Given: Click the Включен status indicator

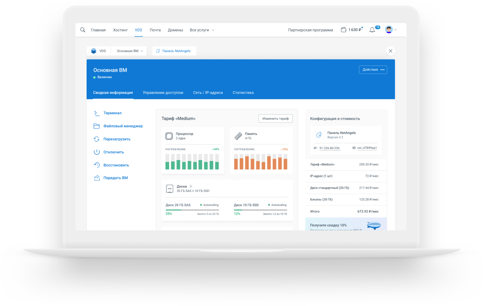Looking at the screenshot, I should point(102,77).
